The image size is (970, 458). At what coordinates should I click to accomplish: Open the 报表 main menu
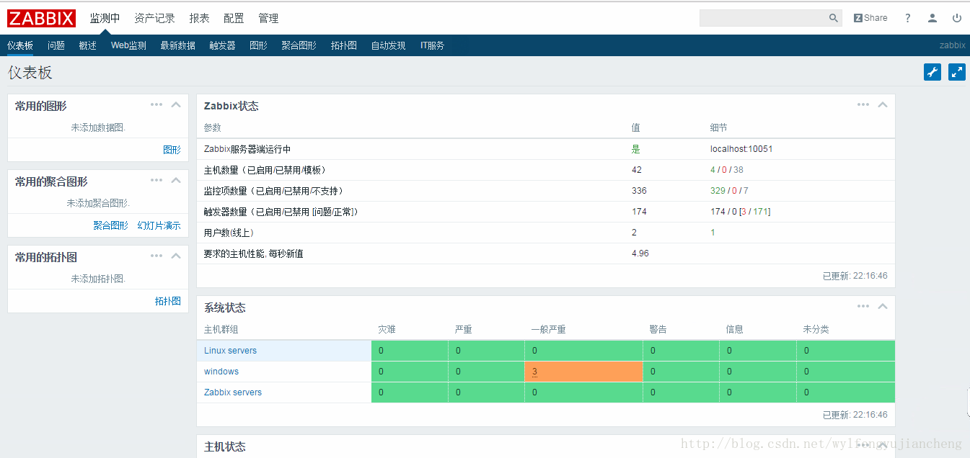(x=199, y=18)
